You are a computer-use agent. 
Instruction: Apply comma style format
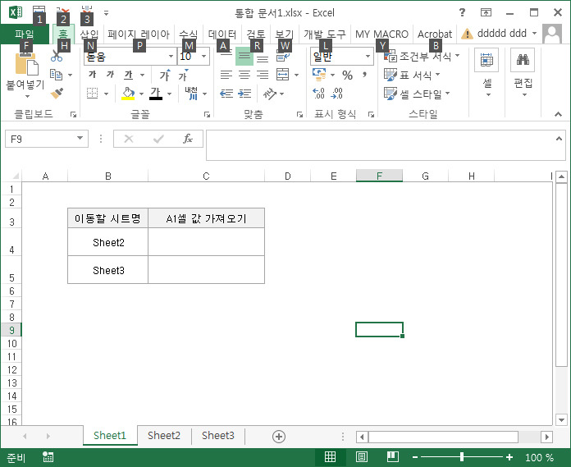tap(364, 75)
